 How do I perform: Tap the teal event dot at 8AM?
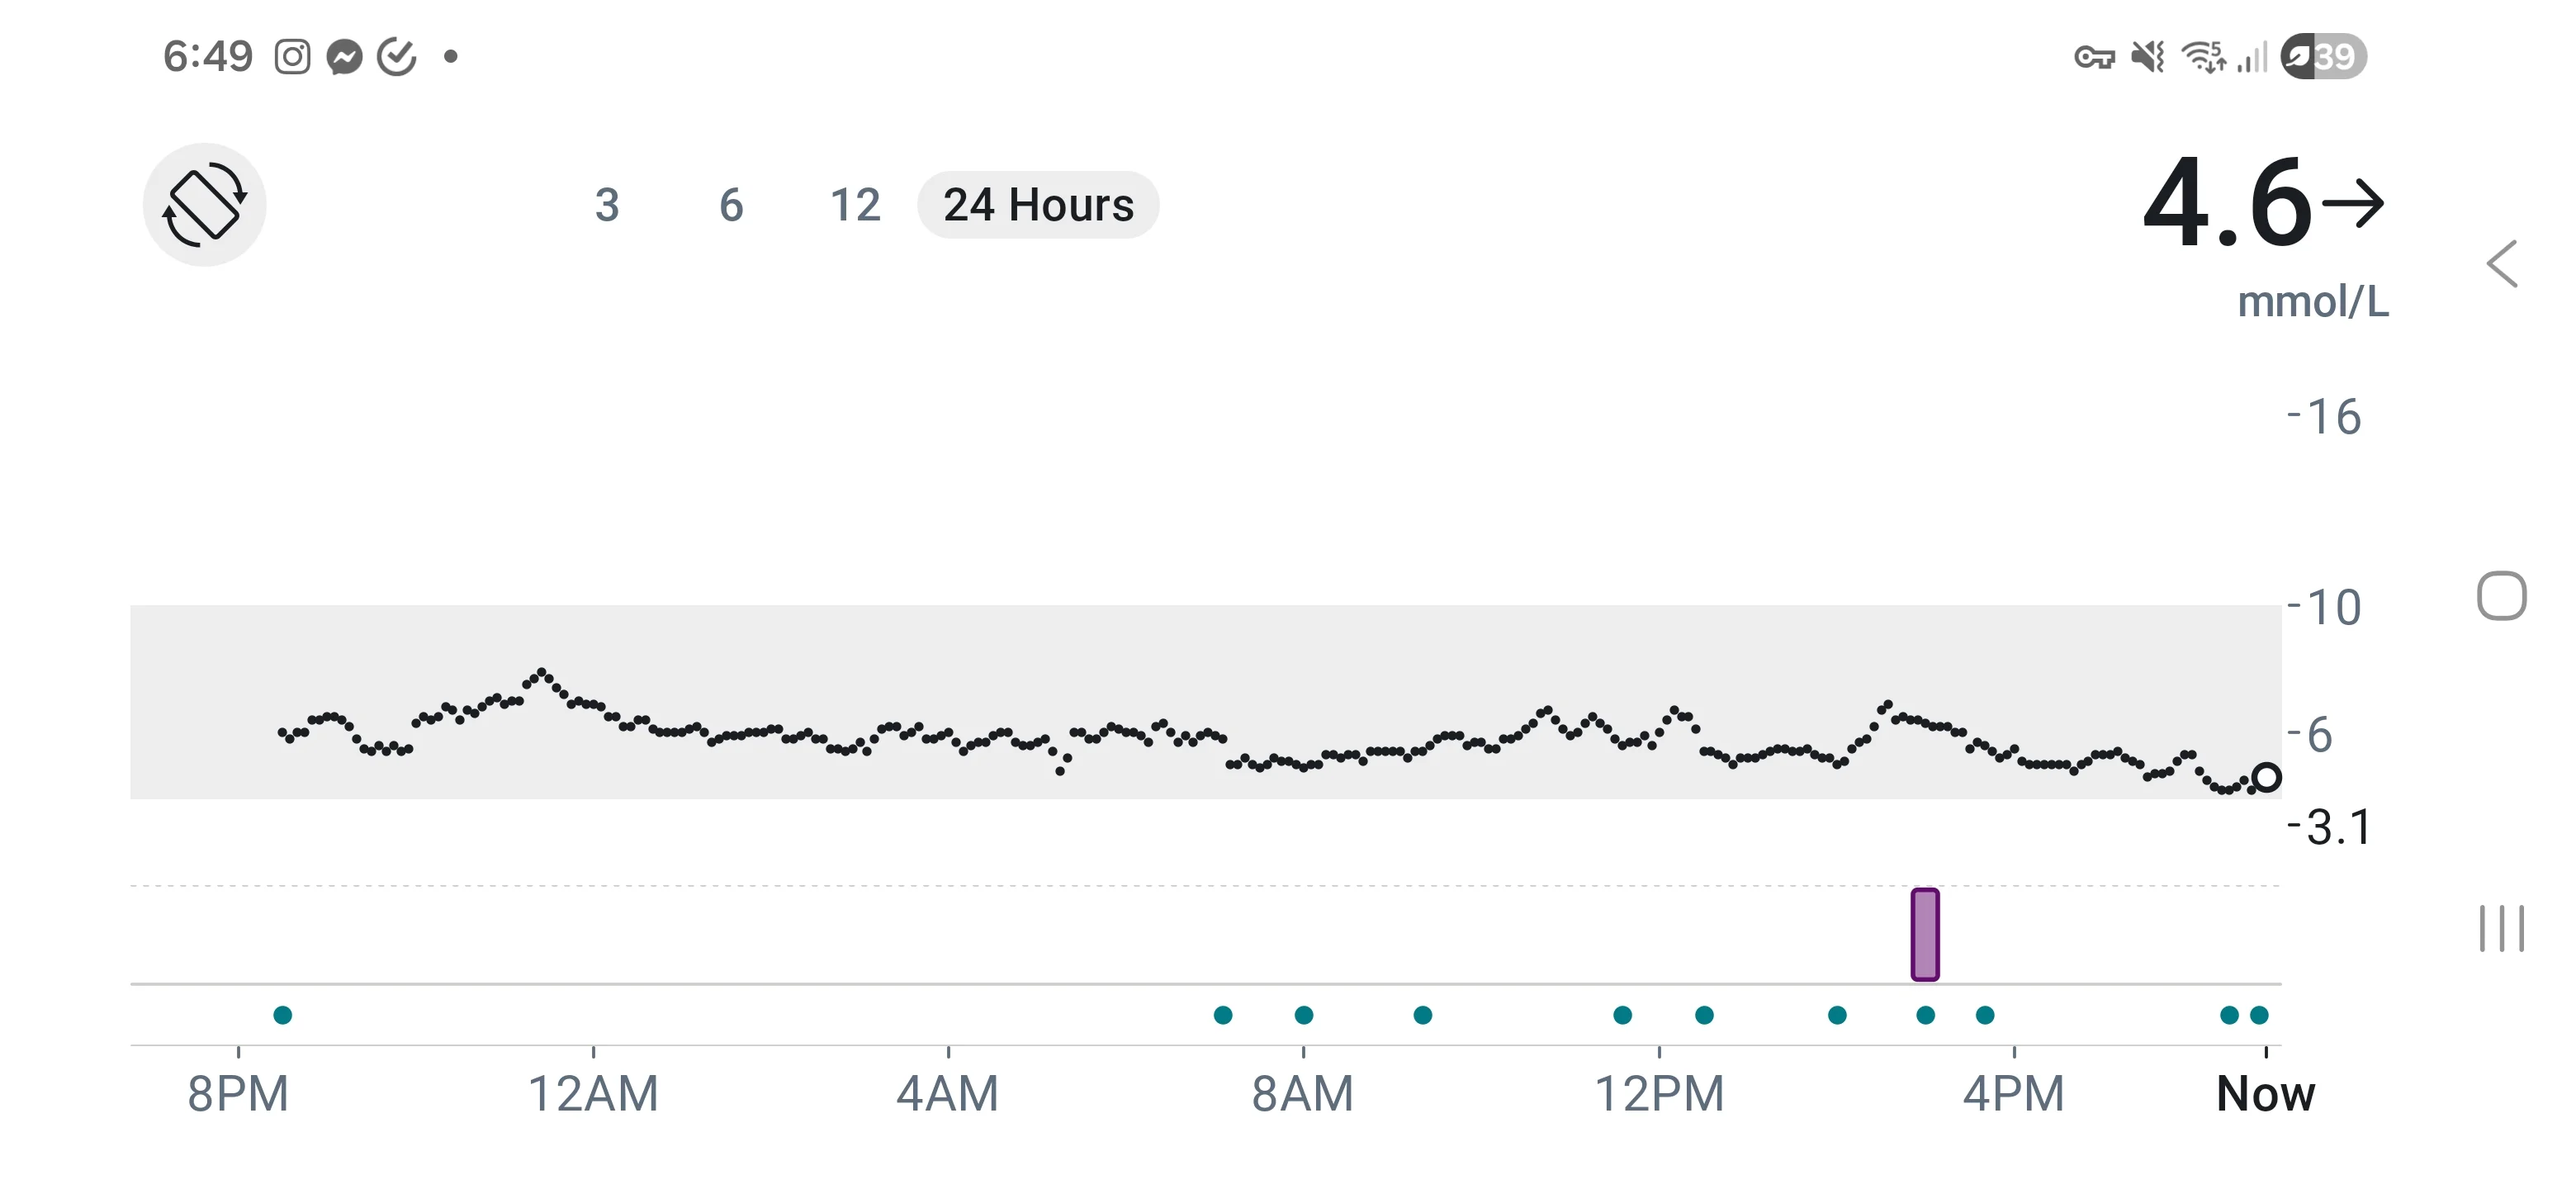coord(1304,1015)
